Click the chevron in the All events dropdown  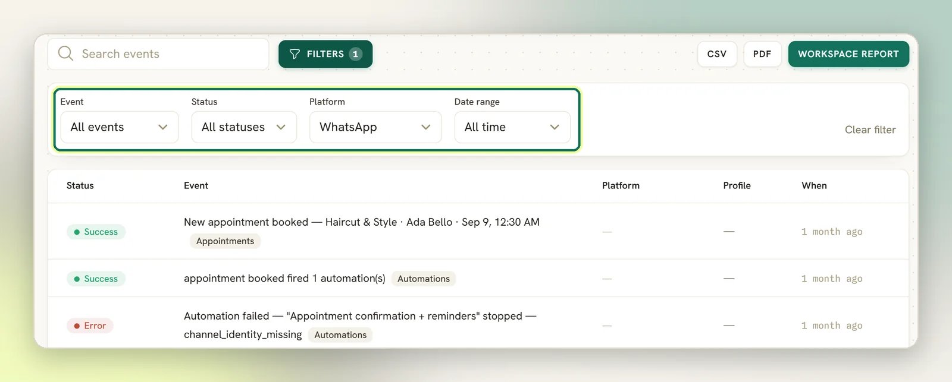162,127
